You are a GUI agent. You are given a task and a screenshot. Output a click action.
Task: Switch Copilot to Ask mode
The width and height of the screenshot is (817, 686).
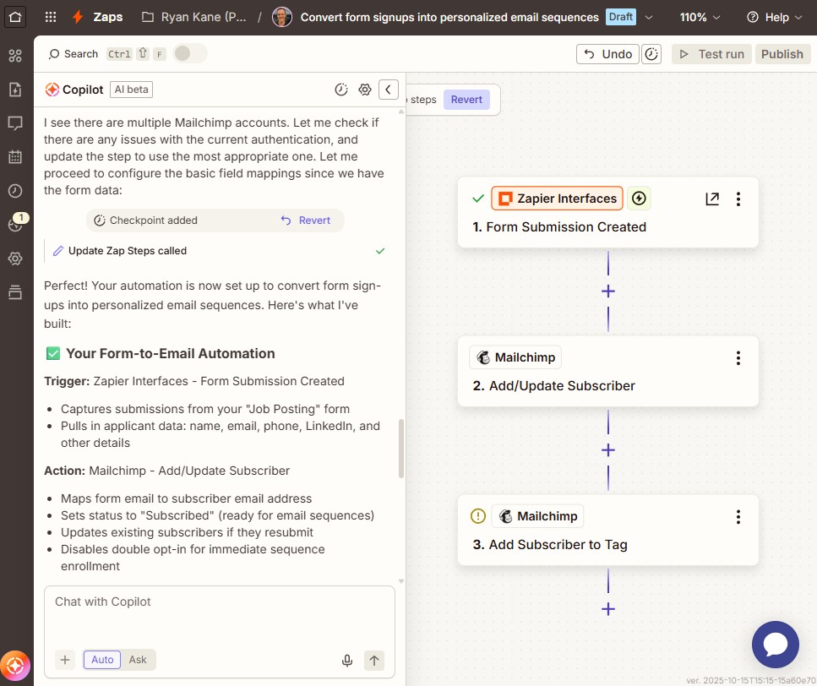click(x=138, y=660)
